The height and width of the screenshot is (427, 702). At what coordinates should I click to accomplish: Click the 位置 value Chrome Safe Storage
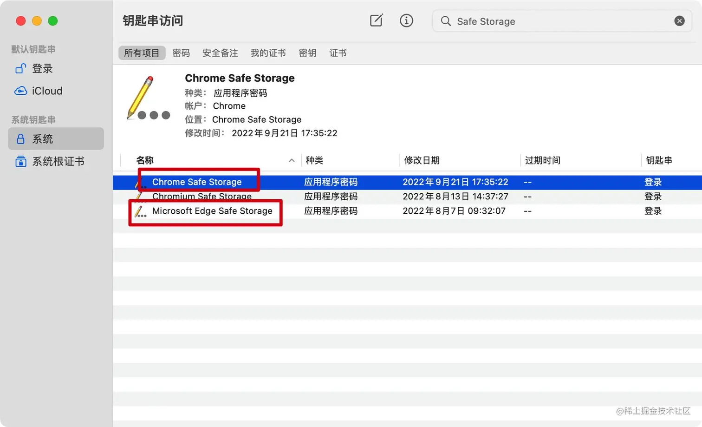(x=256, y=119)
